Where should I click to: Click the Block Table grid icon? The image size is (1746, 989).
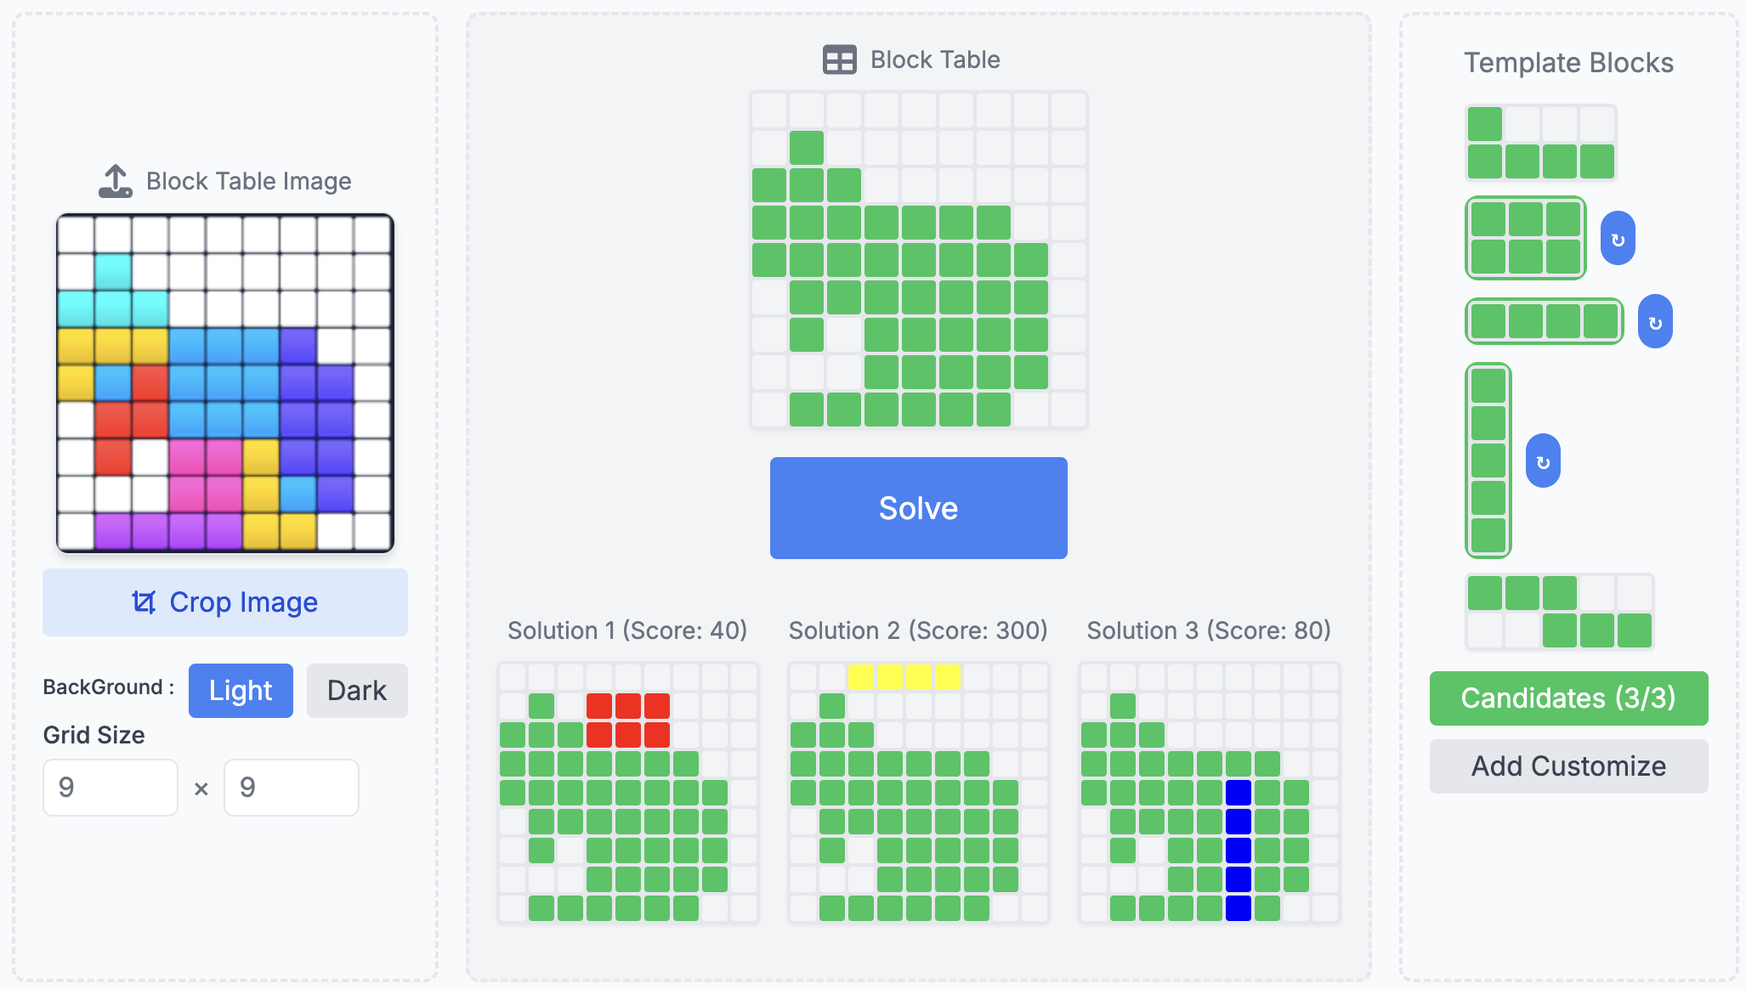click(839, 59)
